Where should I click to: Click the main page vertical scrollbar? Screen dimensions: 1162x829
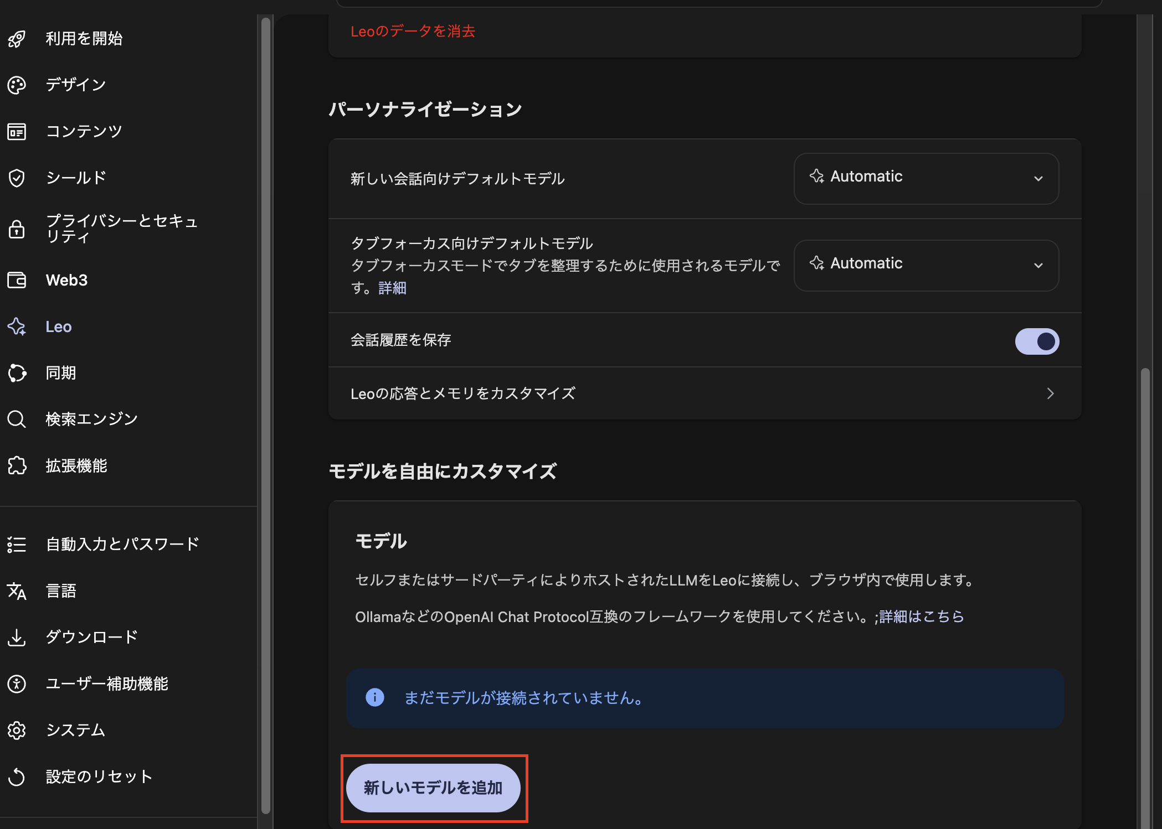tap(1145, 598)
